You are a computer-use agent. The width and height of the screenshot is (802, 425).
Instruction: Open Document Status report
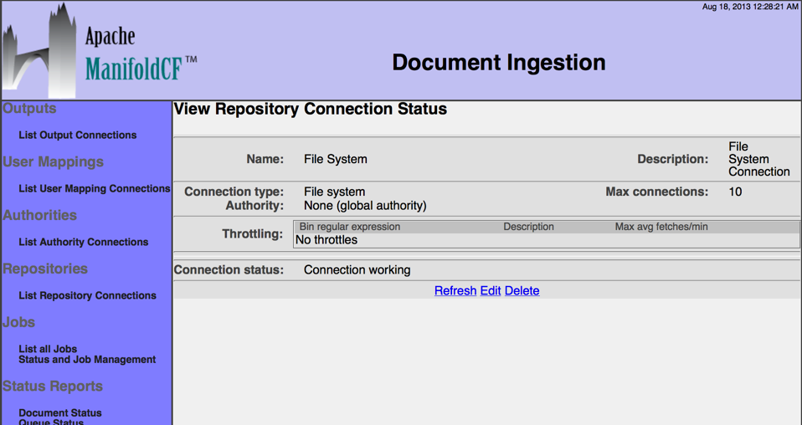click(60, 412)
